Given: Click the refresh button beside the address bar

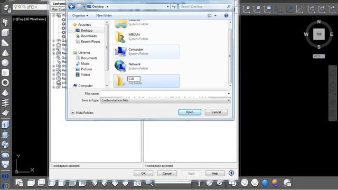Looking at the screenshot, I should click(x=174, y=7).
